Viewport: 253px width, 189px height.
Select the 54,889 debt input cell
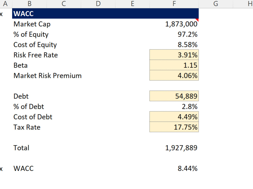pyautogui.click(x=174, y=96)
